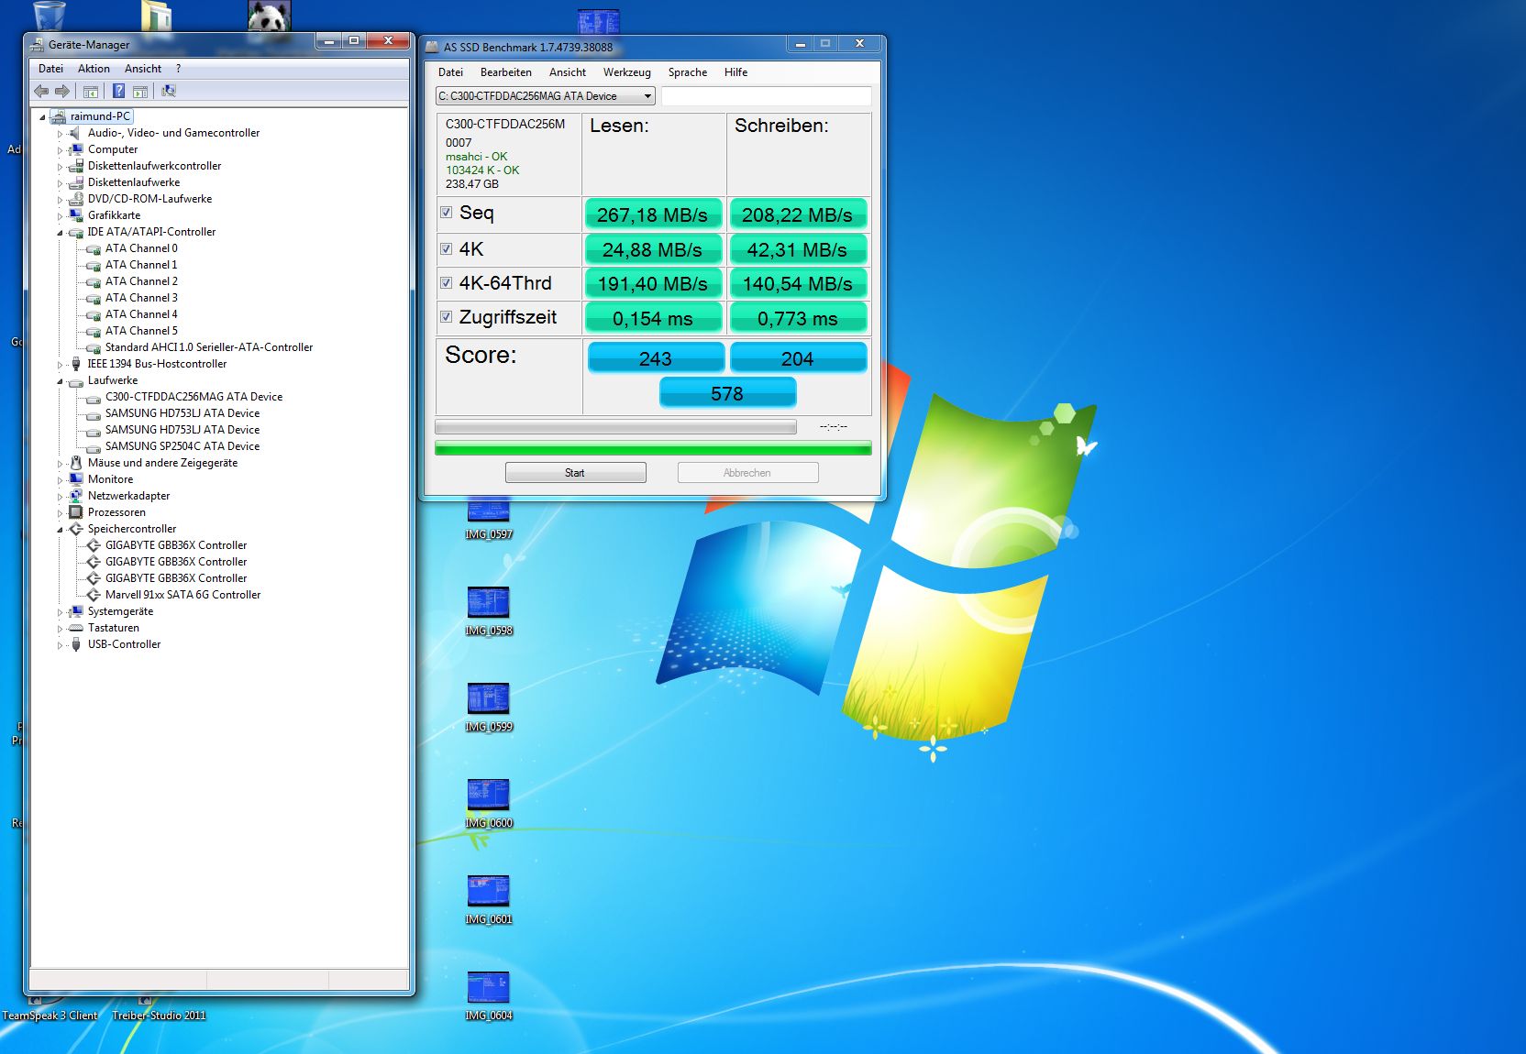Screen dimensions: 1526x1054
Task: Collapse the Laufwerke tree node
Action: (61, 381)
